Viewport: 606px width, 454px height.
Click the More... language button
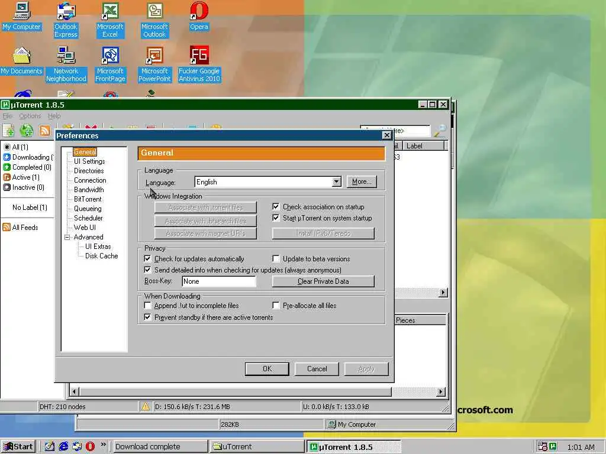click(x=362, y=181)
